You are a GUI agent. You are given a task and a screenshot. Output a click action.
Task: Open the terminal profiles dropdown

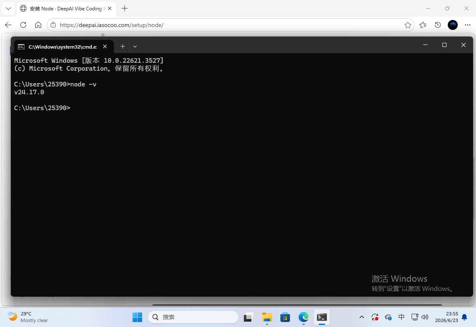click(135, 47)
